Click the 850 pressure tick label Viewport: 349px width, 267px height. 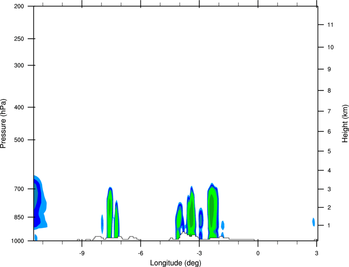(x=19, y=217)
